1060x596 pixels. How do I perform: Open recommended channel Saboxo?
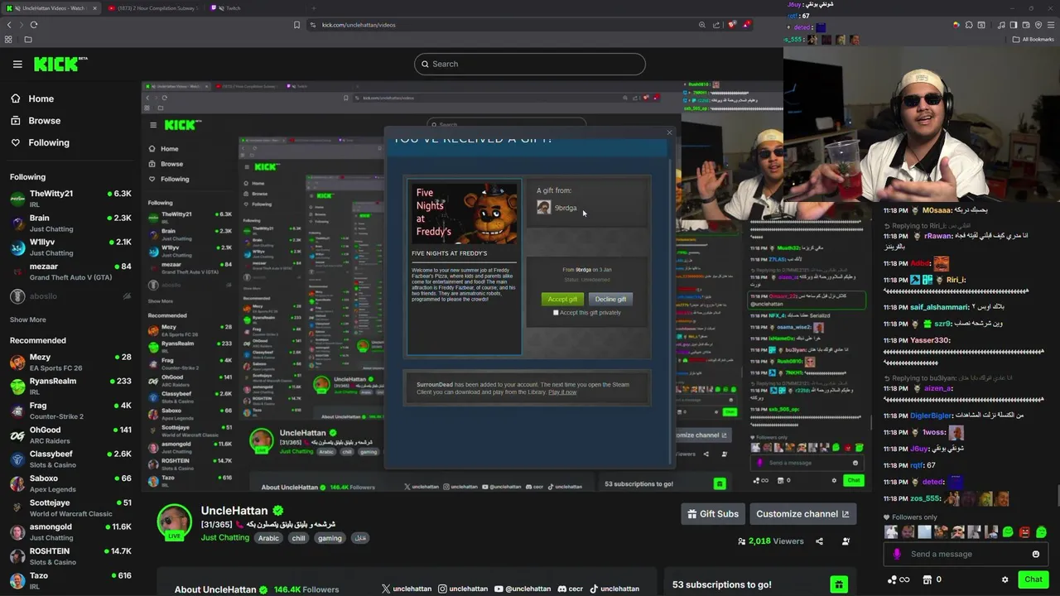(x=70, y=483)
